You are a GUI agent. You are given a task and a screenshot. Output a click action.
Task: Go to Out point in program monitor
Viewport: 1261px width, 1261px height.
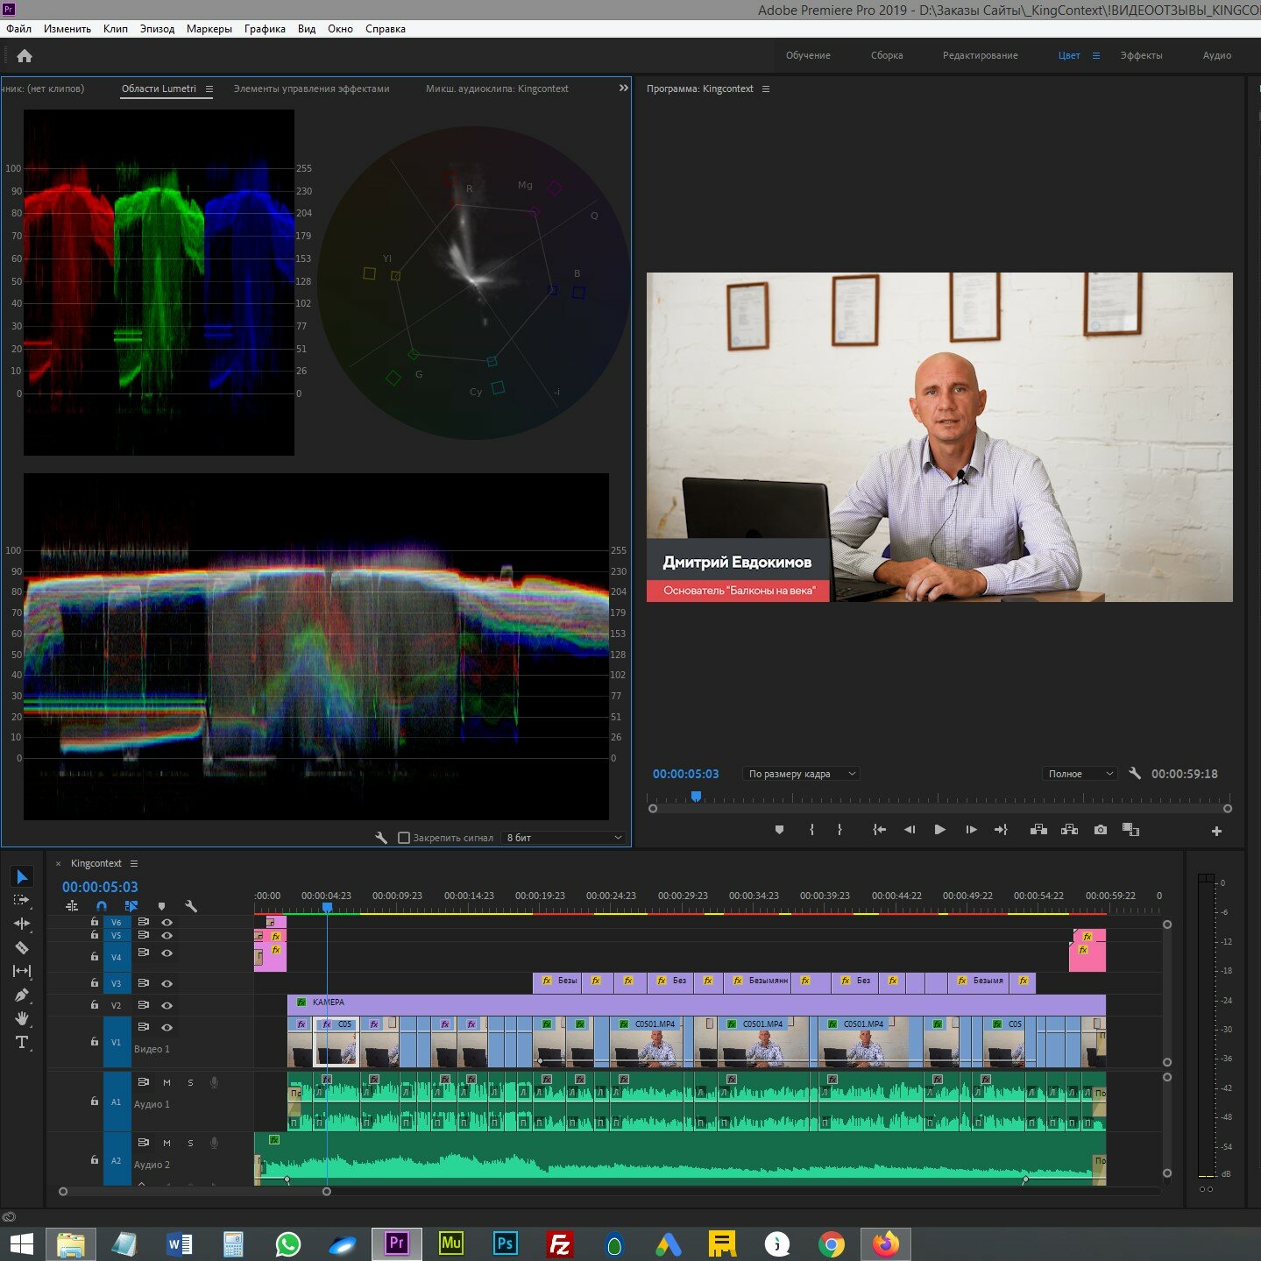tap(1001, 830)
